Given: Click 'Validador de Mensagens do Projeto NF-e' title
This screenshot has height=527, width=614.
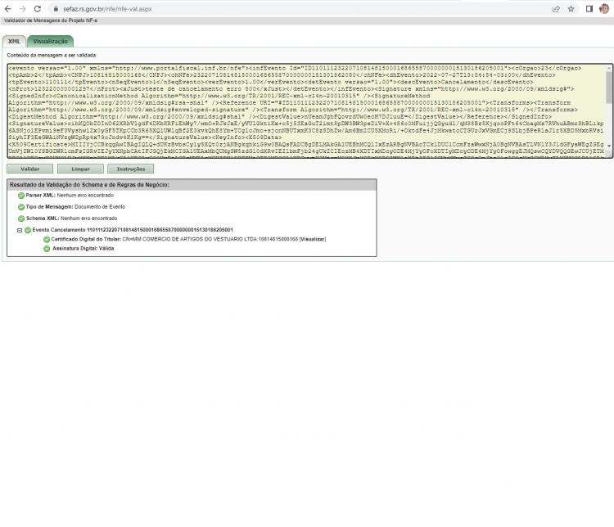Looking at the screenshot, I should click(x=51, y=20).
